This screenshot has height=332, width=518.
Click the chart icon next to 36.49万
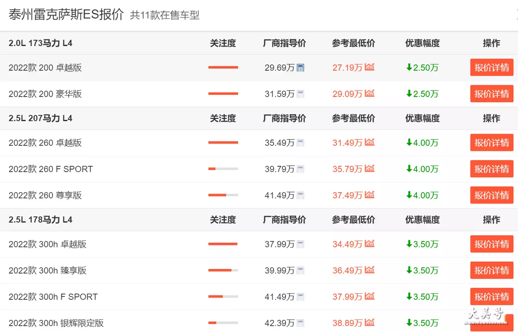370,270
